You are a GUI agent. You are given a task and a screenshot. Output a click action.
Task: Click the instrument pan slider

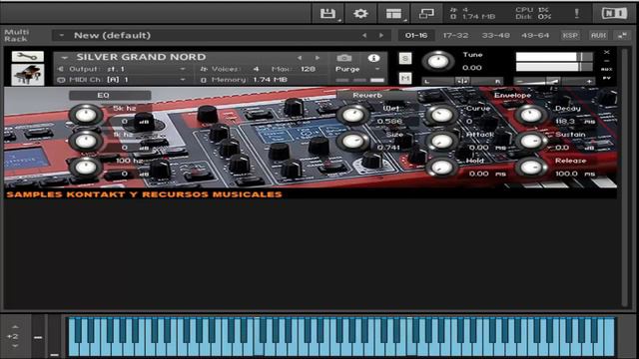(462, 82)
